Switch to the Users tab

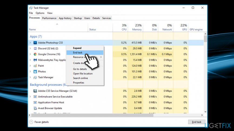click(x=87, y=18)
